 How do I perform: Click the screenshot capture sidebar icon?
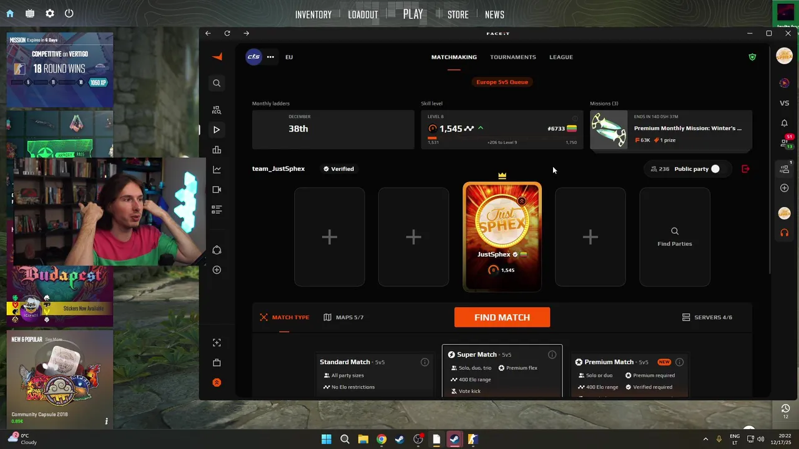pos(217,342)
